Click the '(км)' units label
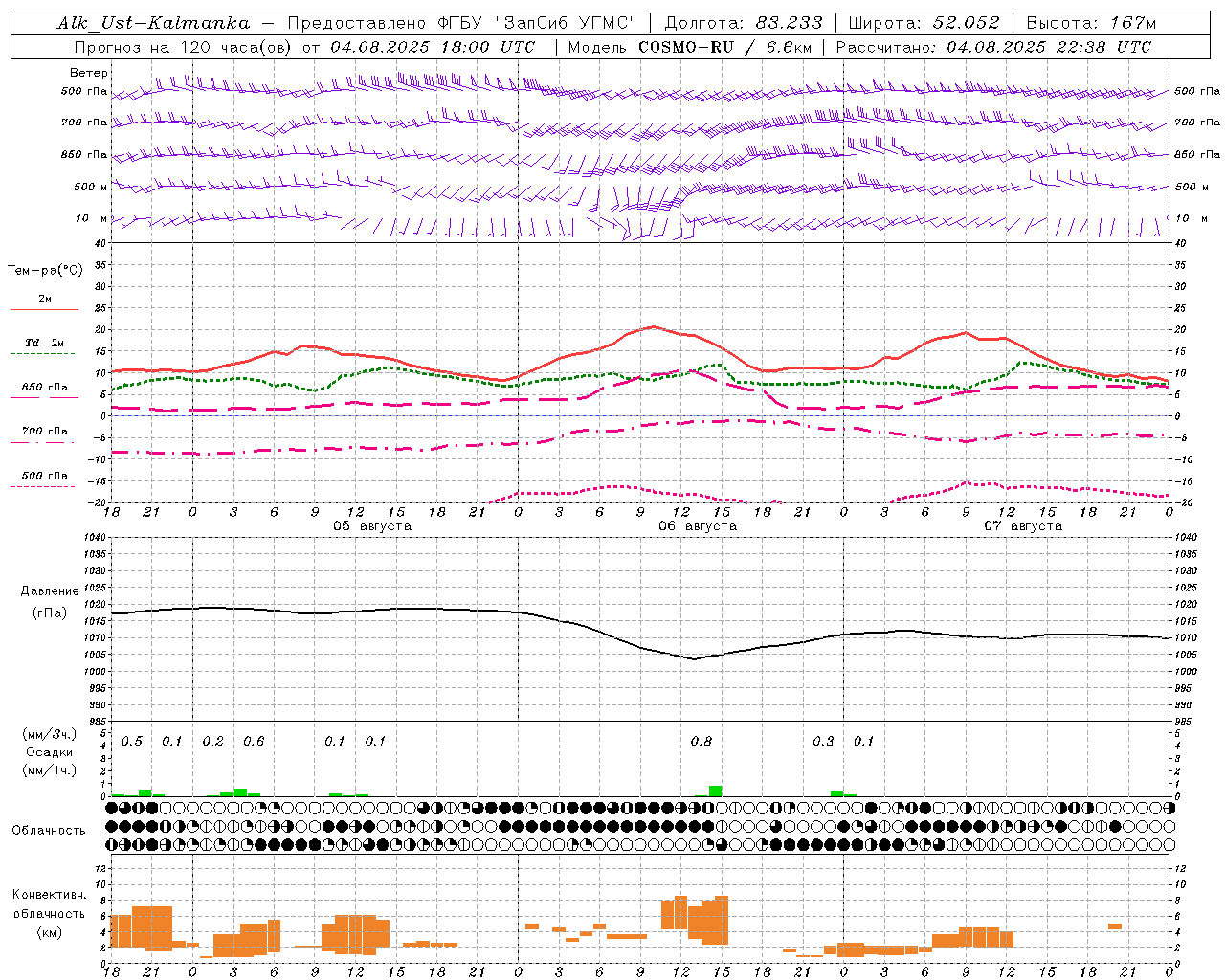This screenshot has width=1225, height=980. [50, 932]
